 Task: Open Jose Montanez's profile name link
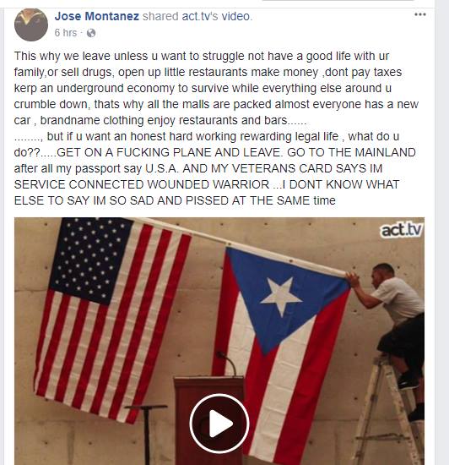(x=97, y=16)
